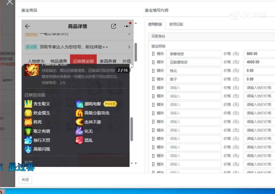
Task: Click the 炊金馔玉 skill icon
Action: coord(28,113)
